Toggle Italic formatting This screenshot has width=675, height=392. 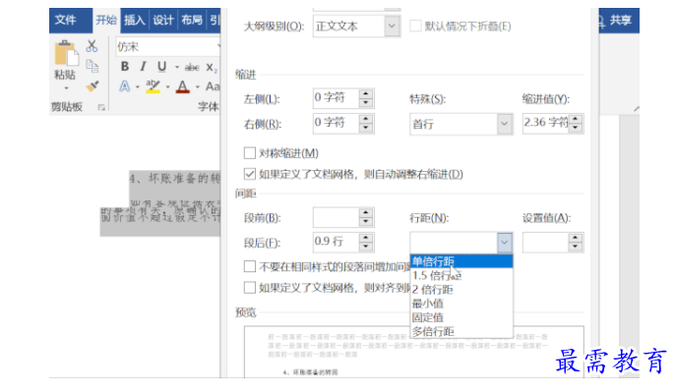click(x=143, y=67)
